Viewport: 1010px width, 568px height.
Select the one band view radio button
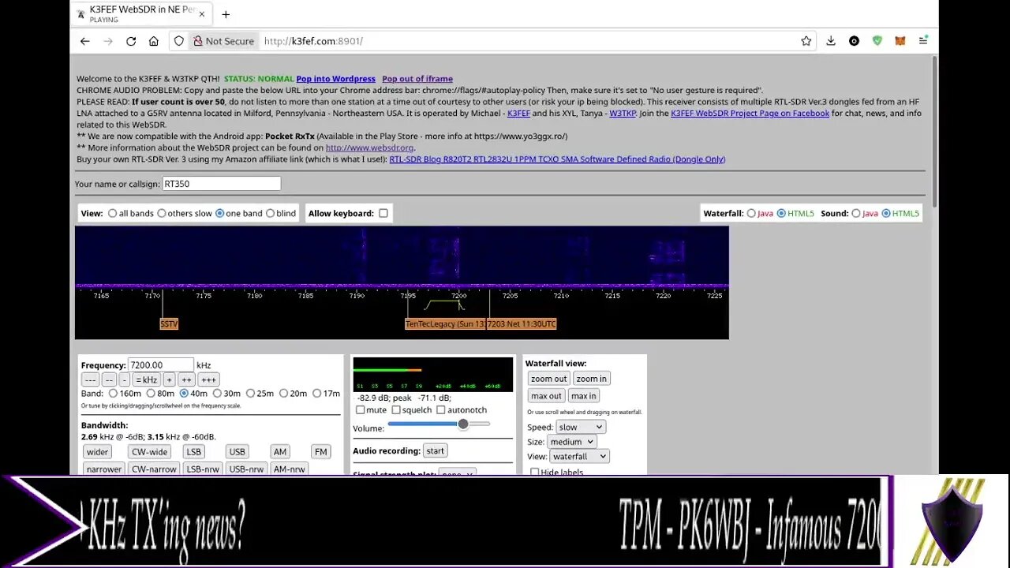tap(220, 213)
